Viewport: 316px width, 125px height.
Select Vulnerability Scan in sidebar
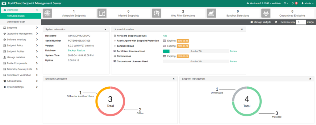[x=16, y=22]
